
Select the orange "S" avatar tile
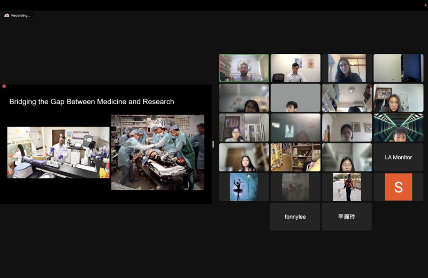(x=399, y=187)
